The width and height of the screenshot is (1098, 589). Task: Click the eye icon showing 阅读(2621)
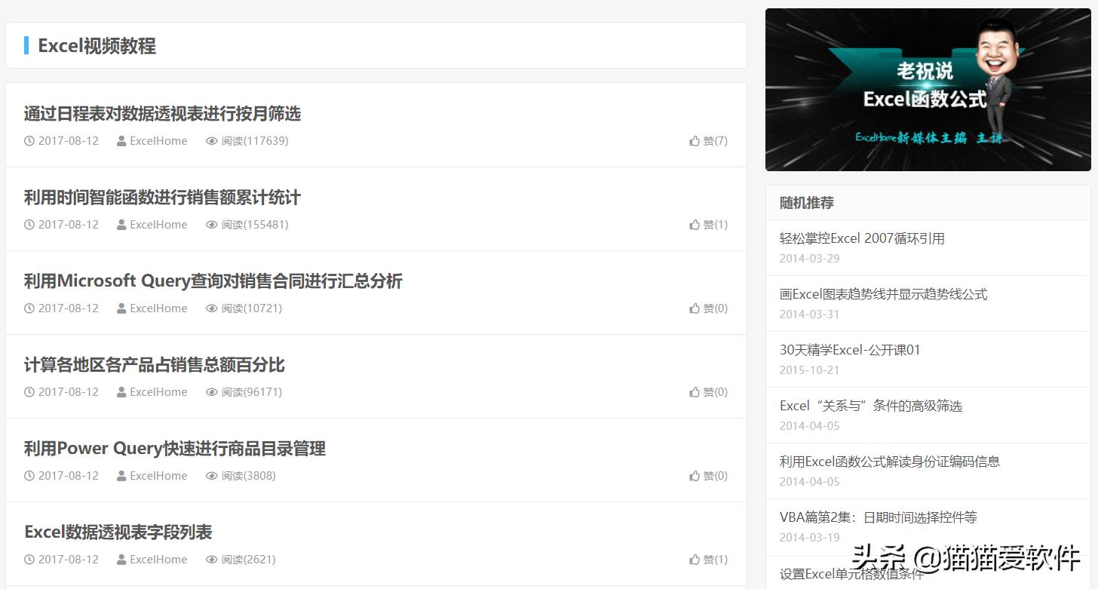pos(212,559)
